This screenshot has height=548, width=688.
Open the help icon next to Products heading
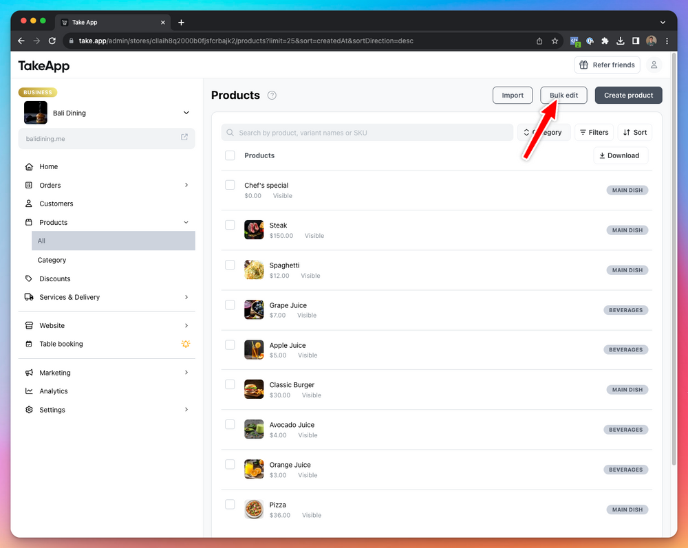tap(272, 95)
